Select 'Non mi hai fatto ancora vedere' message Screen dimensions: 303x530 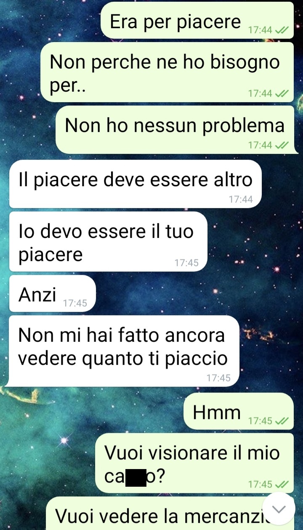(x=123, y=351)
